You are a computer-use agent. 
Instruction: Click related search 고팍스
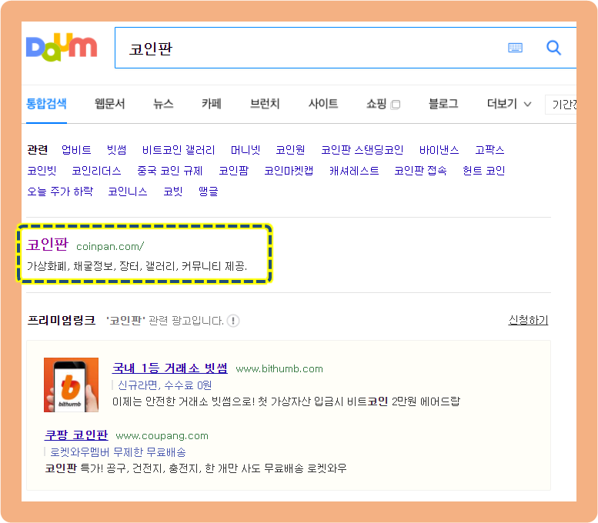pos(489,150)
